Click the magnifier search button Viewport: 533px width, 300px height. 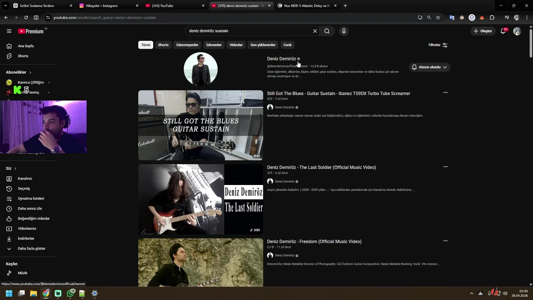coord(327,31)
